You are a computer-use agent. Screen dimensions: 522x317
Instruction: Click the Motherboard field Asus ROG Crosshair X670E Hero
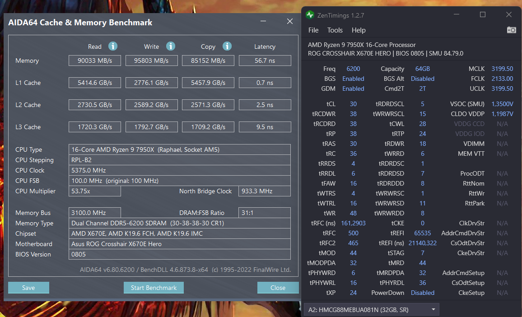click(180, 244)
